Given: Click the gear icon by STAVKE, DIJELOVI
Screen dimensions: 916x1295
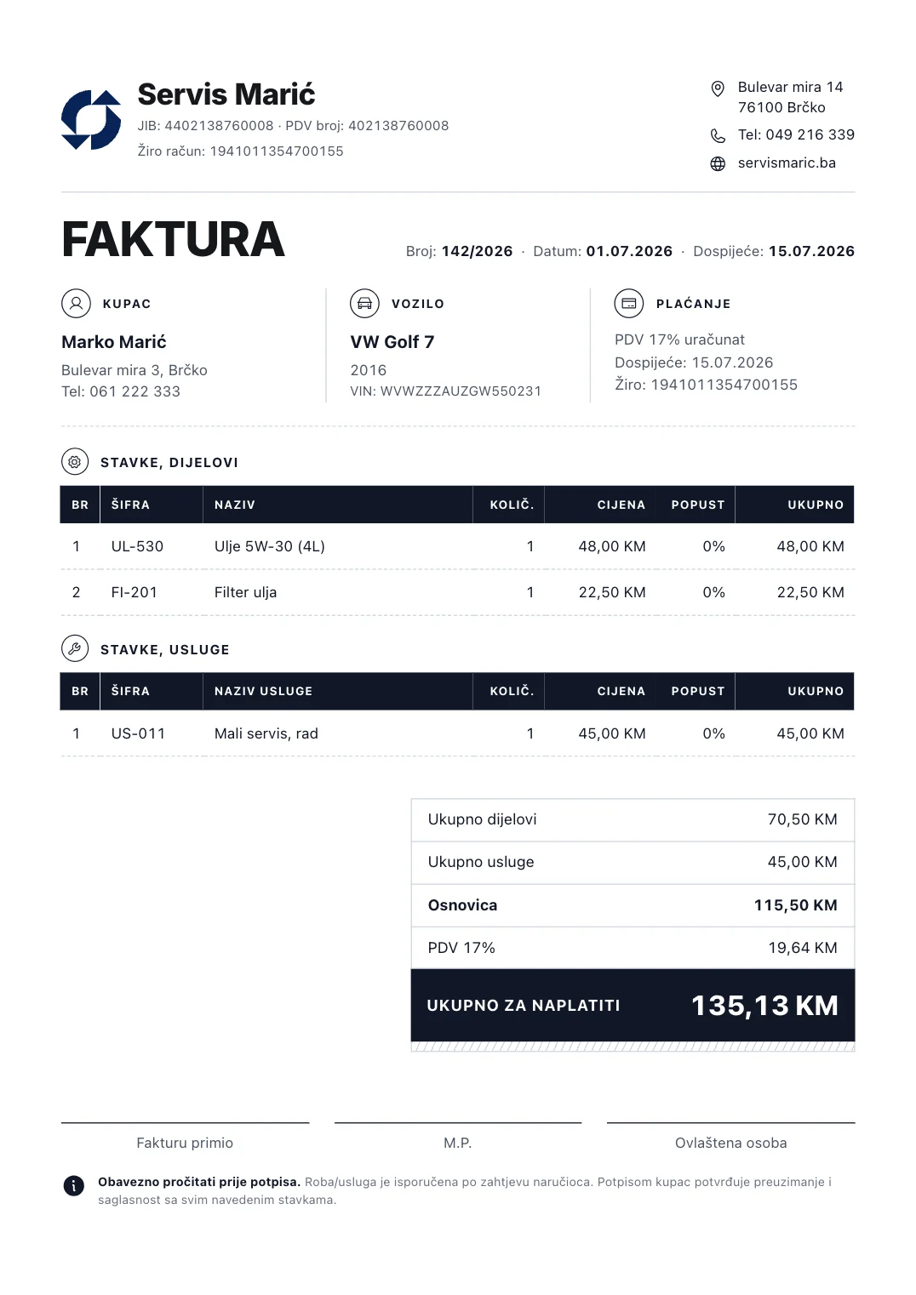Looking at the screenshot, I should (75, 462).
